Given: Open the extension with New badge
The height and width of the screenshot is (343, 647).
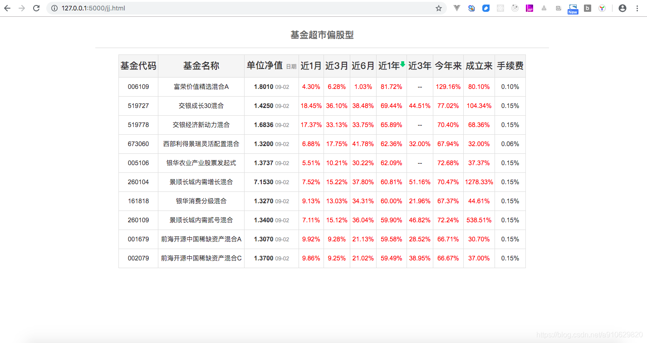Looking at the screenshot, I should tap(573, 9).
